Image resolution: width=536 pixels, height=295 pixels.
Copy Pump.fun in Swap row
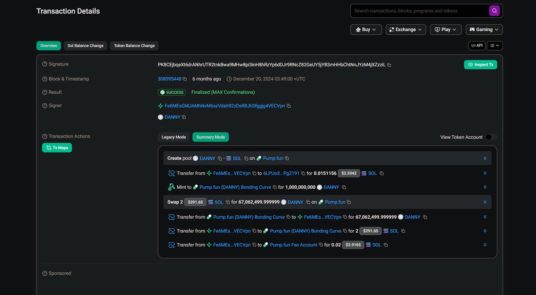(349, 202)
